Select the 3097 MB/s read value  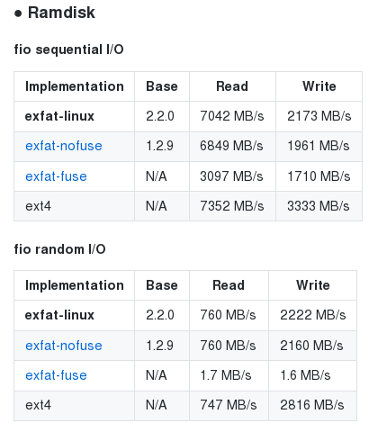point(231,176)
